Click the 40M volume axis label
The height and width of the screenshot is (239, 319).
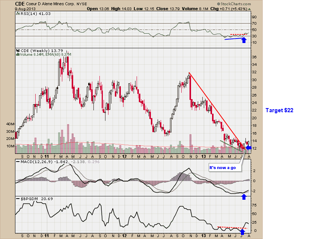pos(11,124)
